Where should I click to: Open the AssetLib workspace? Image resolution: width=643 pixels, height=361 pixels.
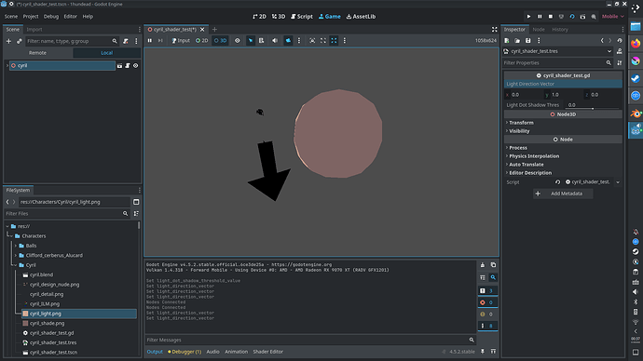point(361,17)
